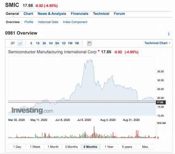Image resolution: width=175 pixels, height=154 pixels.
Task: Open the Technical Chart link
Action: 157,43
